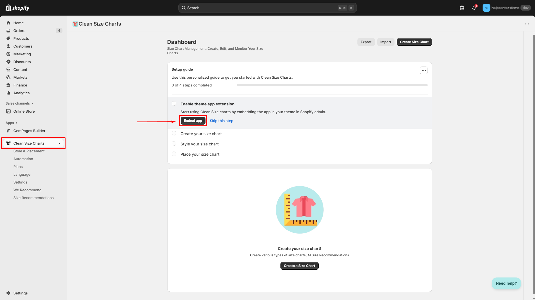The height and width of the screenshot is (300, 535).
Task: Click the Marketing target icon
Action: coord(8,54)
